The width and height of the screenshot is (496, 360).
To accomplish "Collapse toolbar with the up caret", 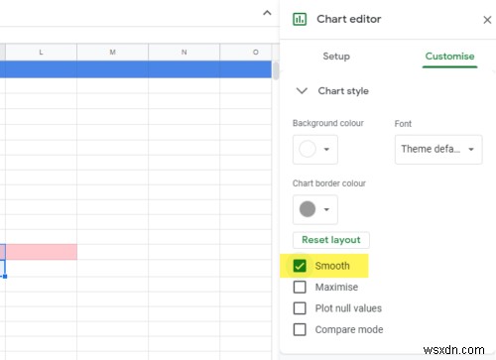I will [x=267, y=13].
